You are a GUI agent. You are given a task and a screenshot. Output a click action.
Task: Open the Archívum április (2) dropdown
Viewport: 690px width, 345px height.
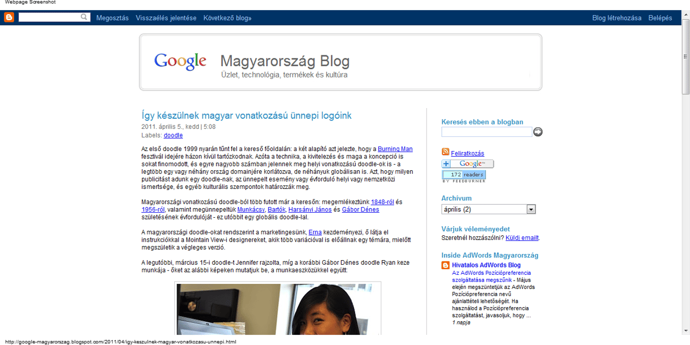489,209
